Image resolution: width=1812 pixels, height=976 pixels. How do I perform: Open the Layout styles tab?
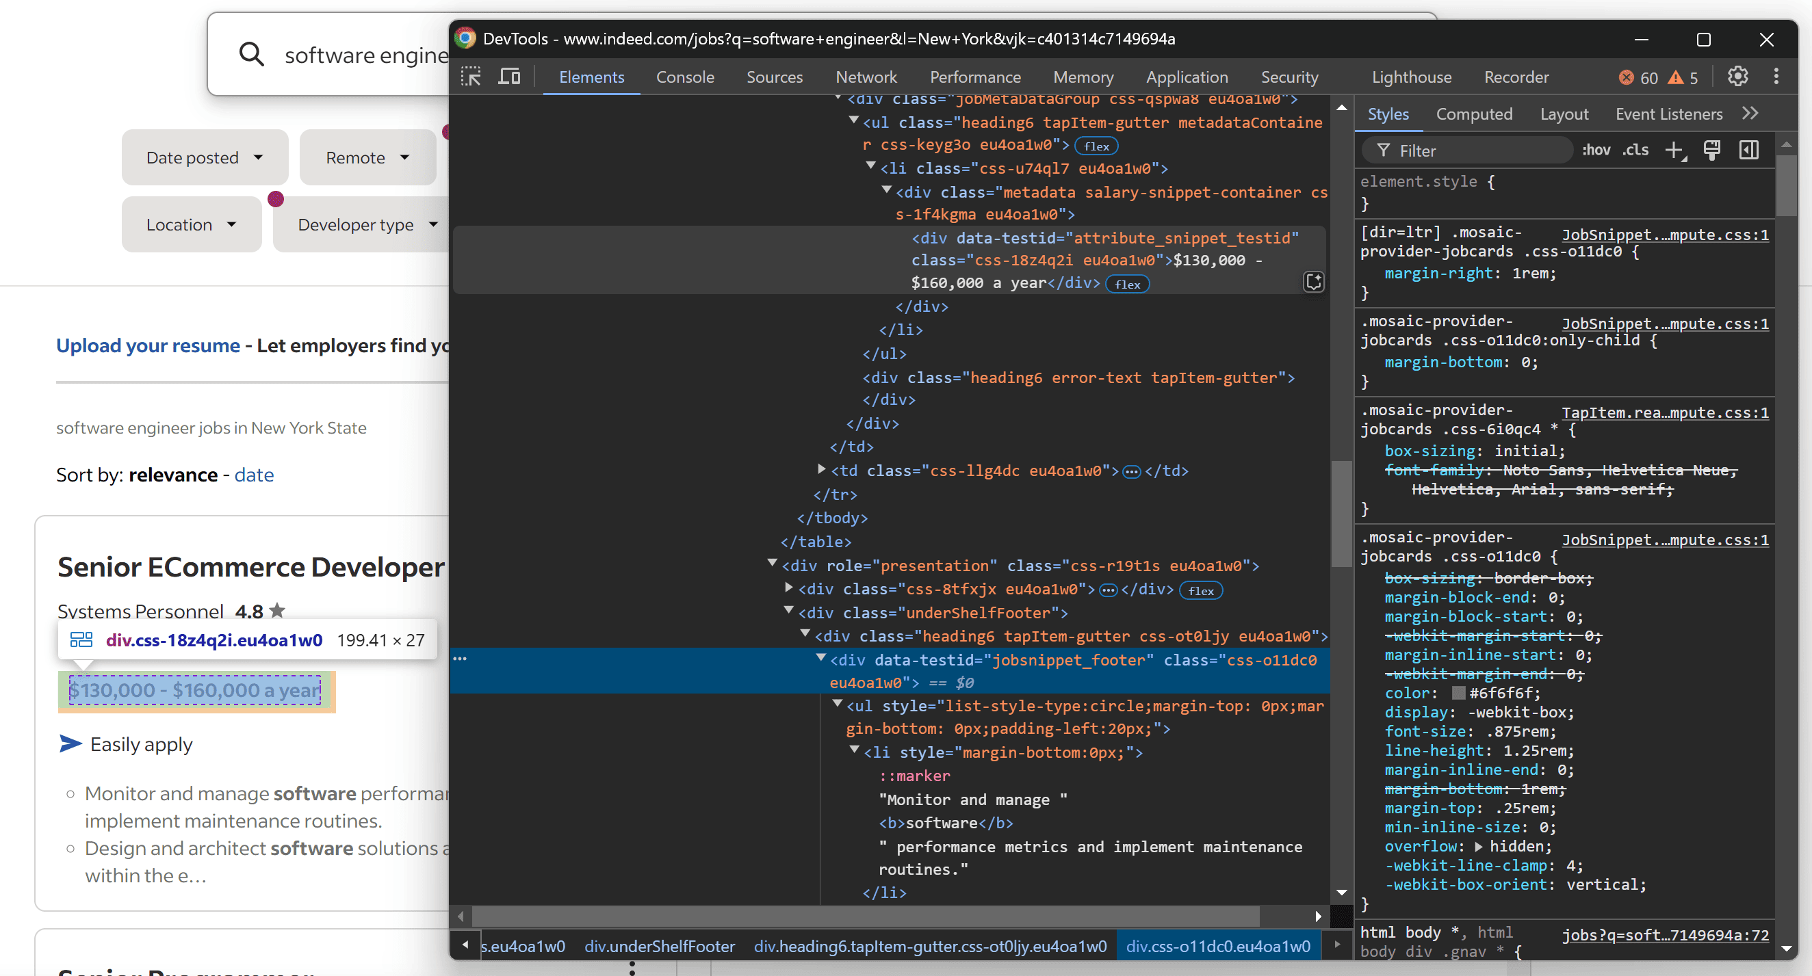pyautogui.click(x=1564, y=114)
